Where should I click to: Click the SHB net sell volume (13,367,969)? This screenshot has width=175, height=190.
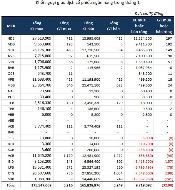[143, 179]
